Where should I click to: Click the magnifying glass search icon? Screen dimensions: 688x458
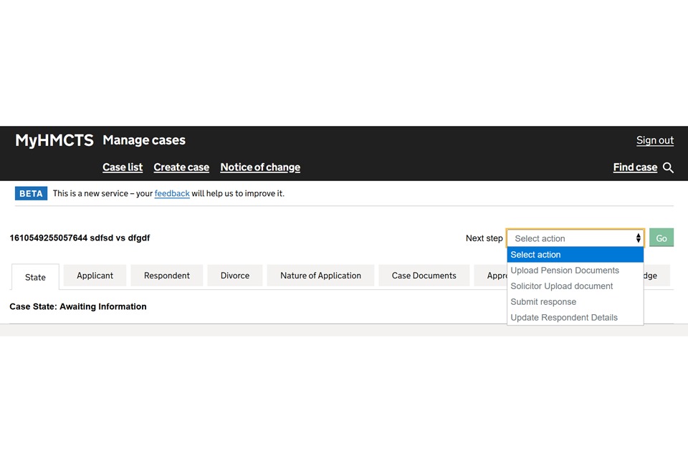point(668,167)
